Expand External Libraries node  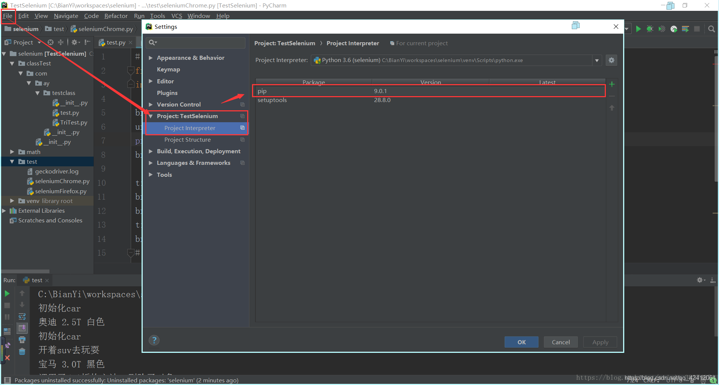pos(4,210)
